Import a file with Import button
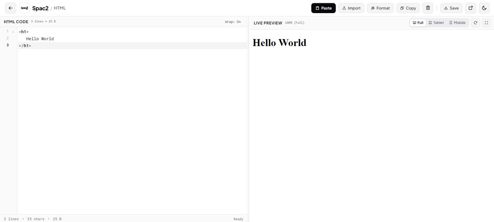The image size is (494, 222). click(351, 8)
